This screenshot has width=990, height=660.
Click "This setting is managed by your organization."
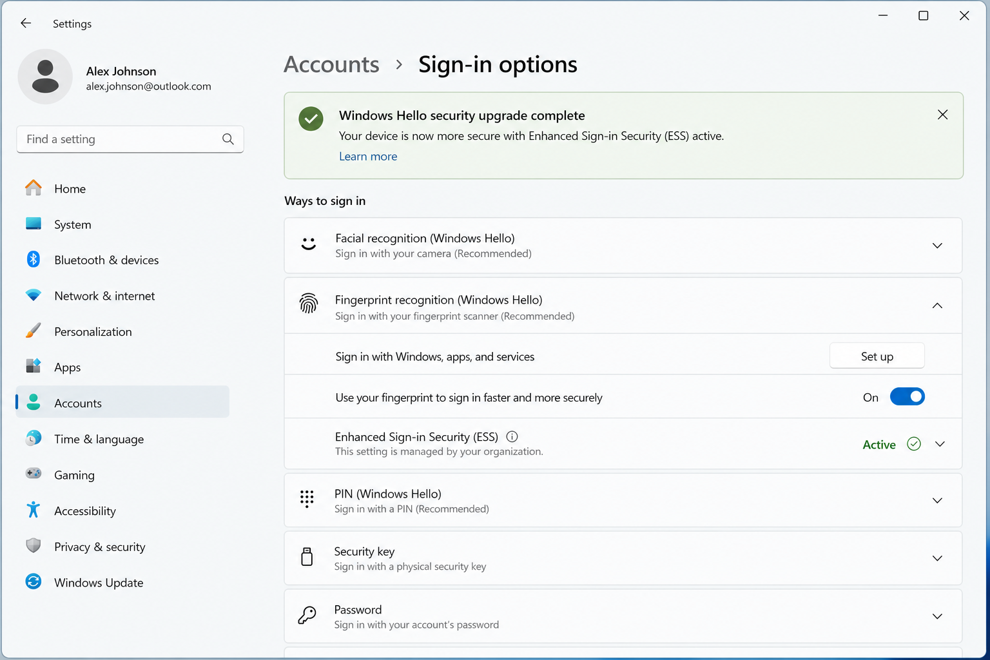pos(439,452)
